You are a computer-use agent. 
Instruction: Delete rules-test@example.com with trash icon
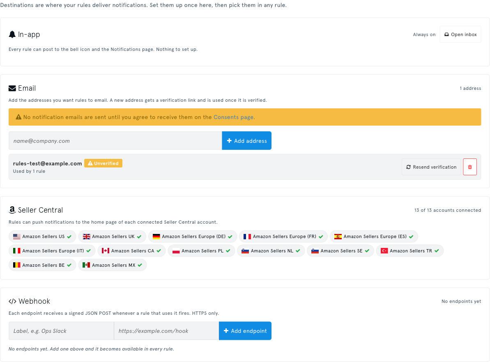470,167
